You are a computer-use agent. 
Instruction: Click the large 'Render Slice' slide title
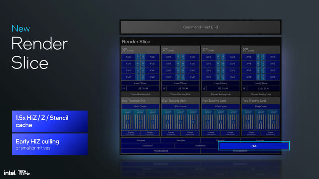[x=39, y=53]
